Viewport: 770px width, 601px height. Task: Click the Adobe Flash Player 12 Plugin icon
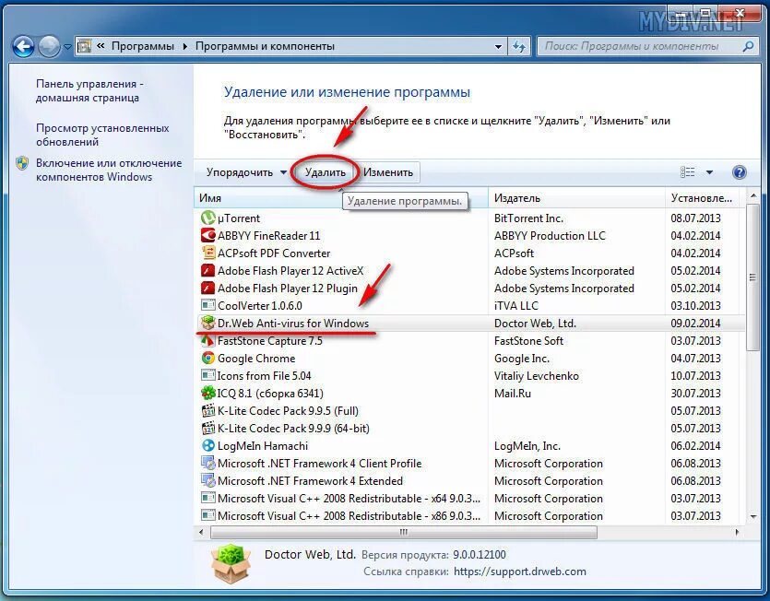(208, 288)
